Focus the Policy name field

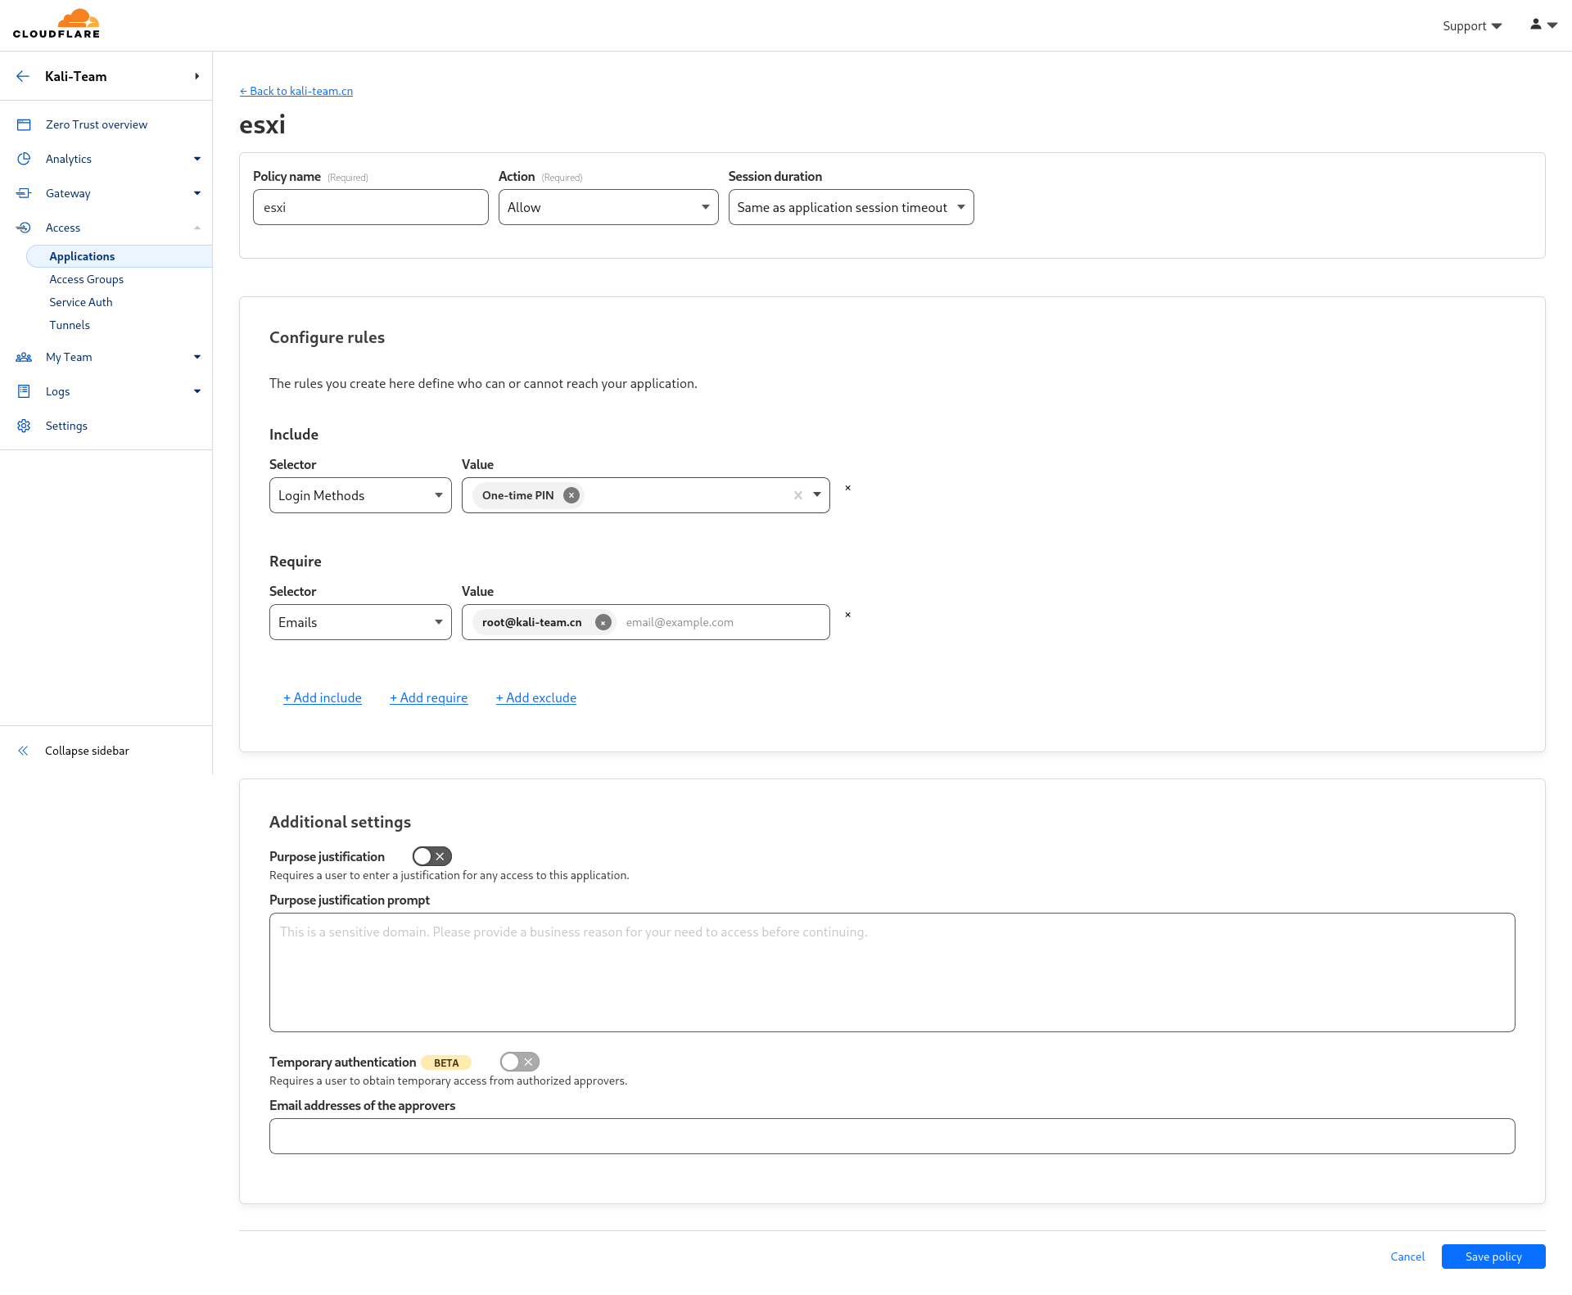tap(371, 207)
